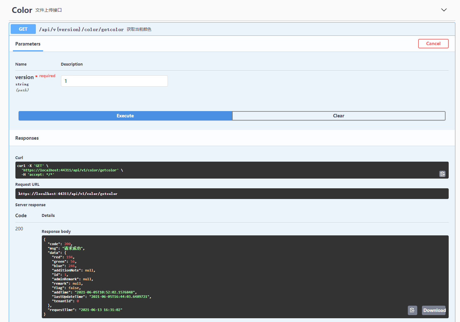
Task: Collapse the Color section chevron
Action: [x=444, y=10]
